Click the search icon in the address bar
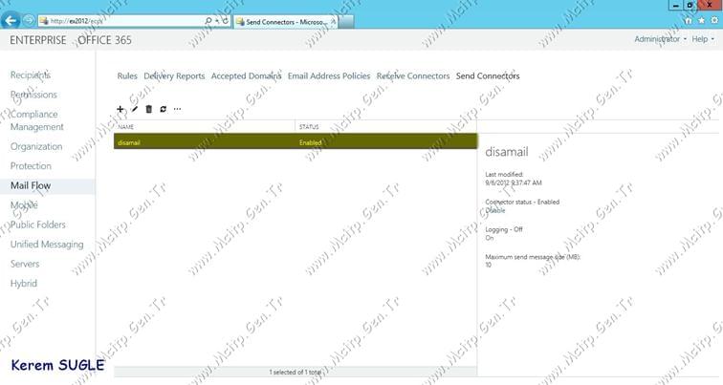Image resolution: width=723 pixels, height=385 pixels. 208,21
